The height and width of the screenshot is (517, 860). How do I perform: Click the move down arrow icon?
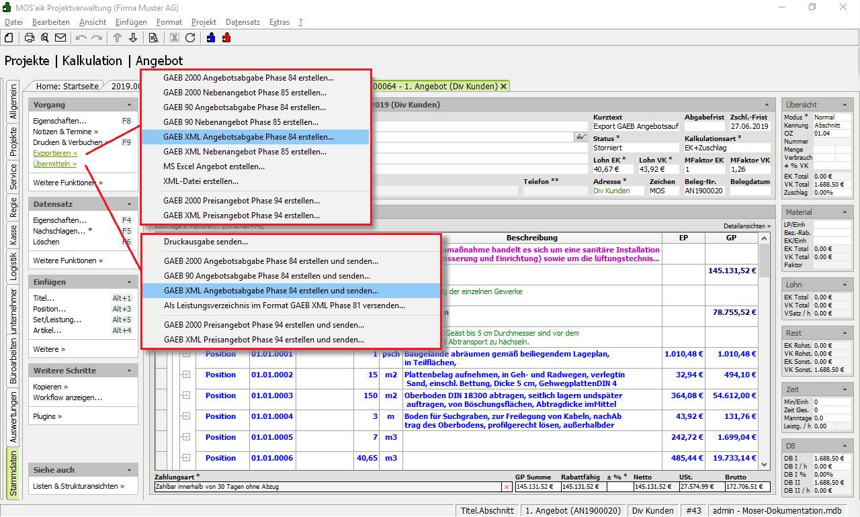pos(133,38)
